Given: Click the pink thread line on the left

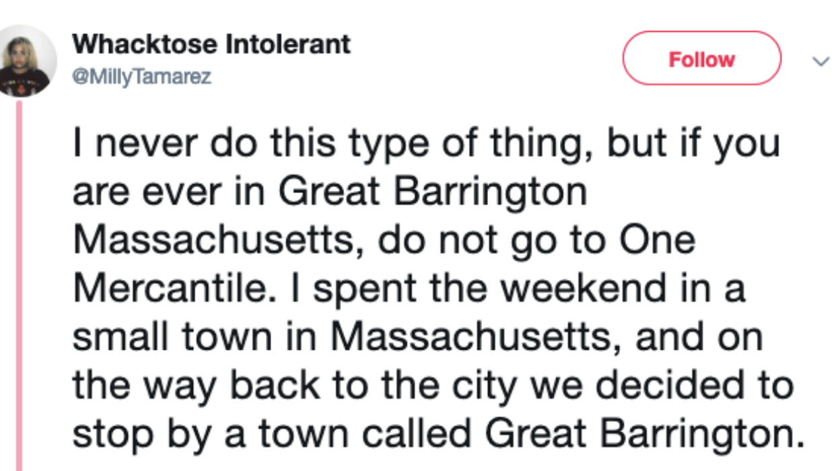Looking at the screenshot, I should [21, 283].
